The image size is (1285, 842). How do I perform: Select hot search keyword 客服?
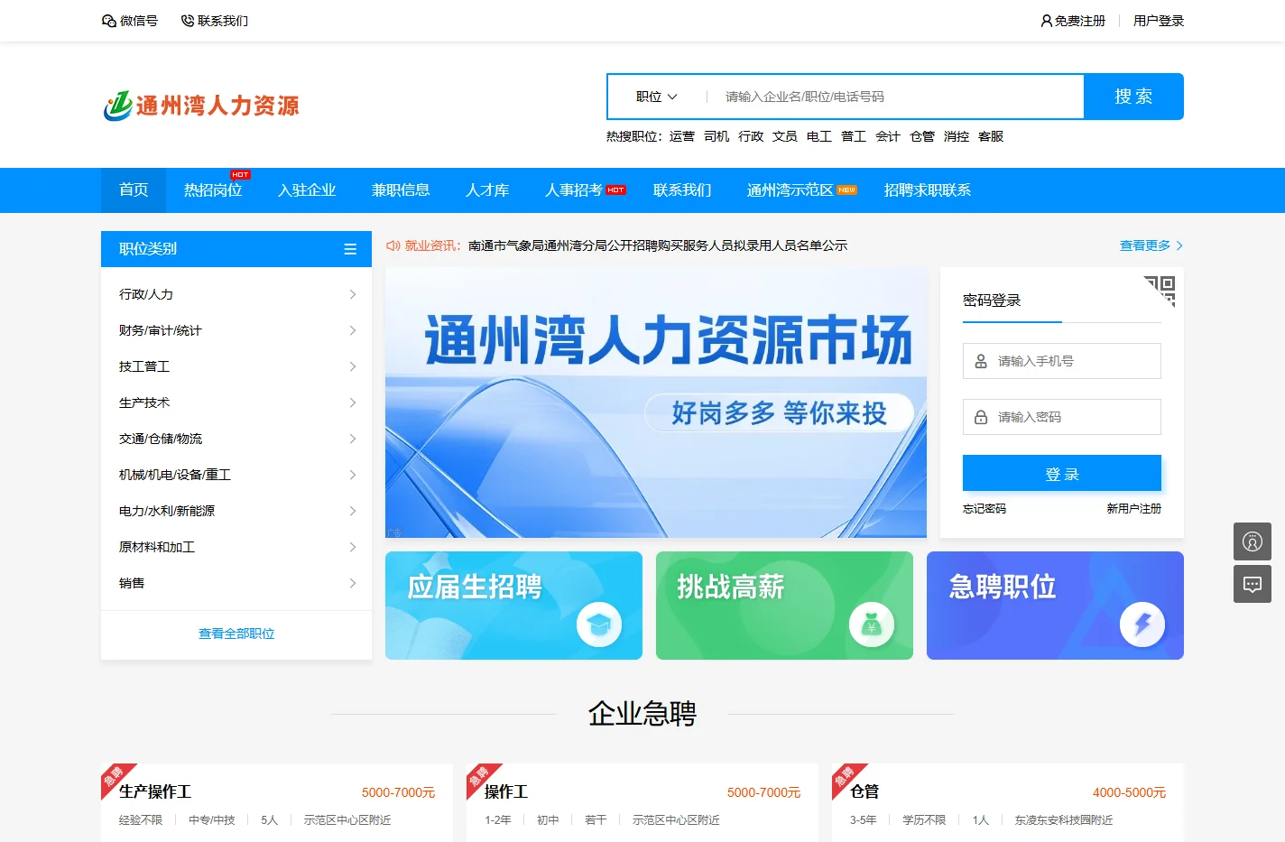991,136
